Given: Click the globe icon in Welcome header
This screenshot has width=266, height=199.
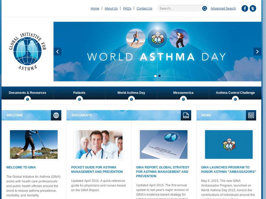Looking at the screenshot, I should point(56,115).
